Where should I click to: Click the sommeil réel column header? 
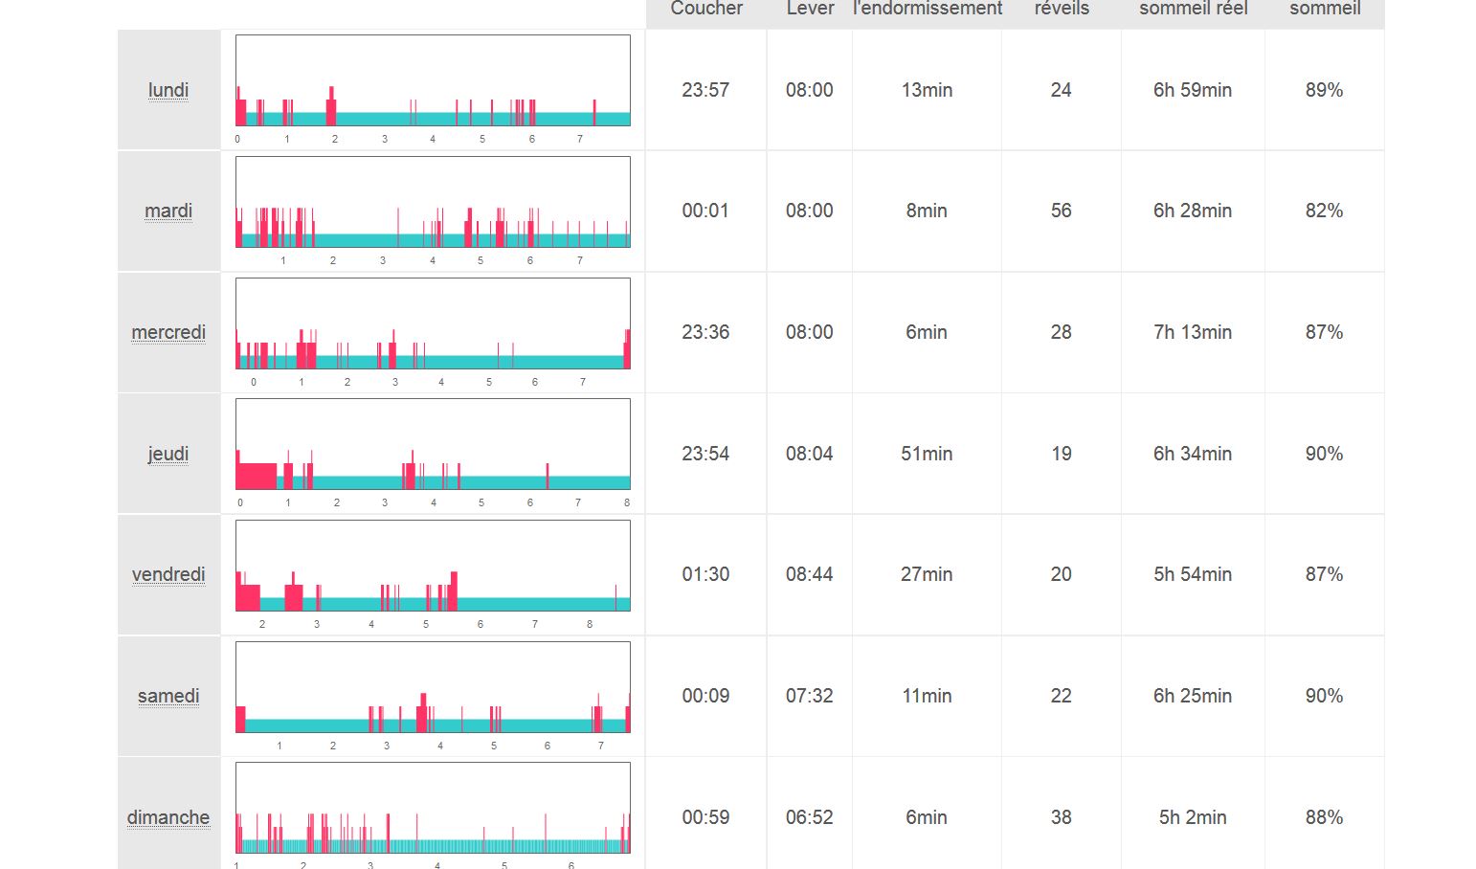[1193, 9]
